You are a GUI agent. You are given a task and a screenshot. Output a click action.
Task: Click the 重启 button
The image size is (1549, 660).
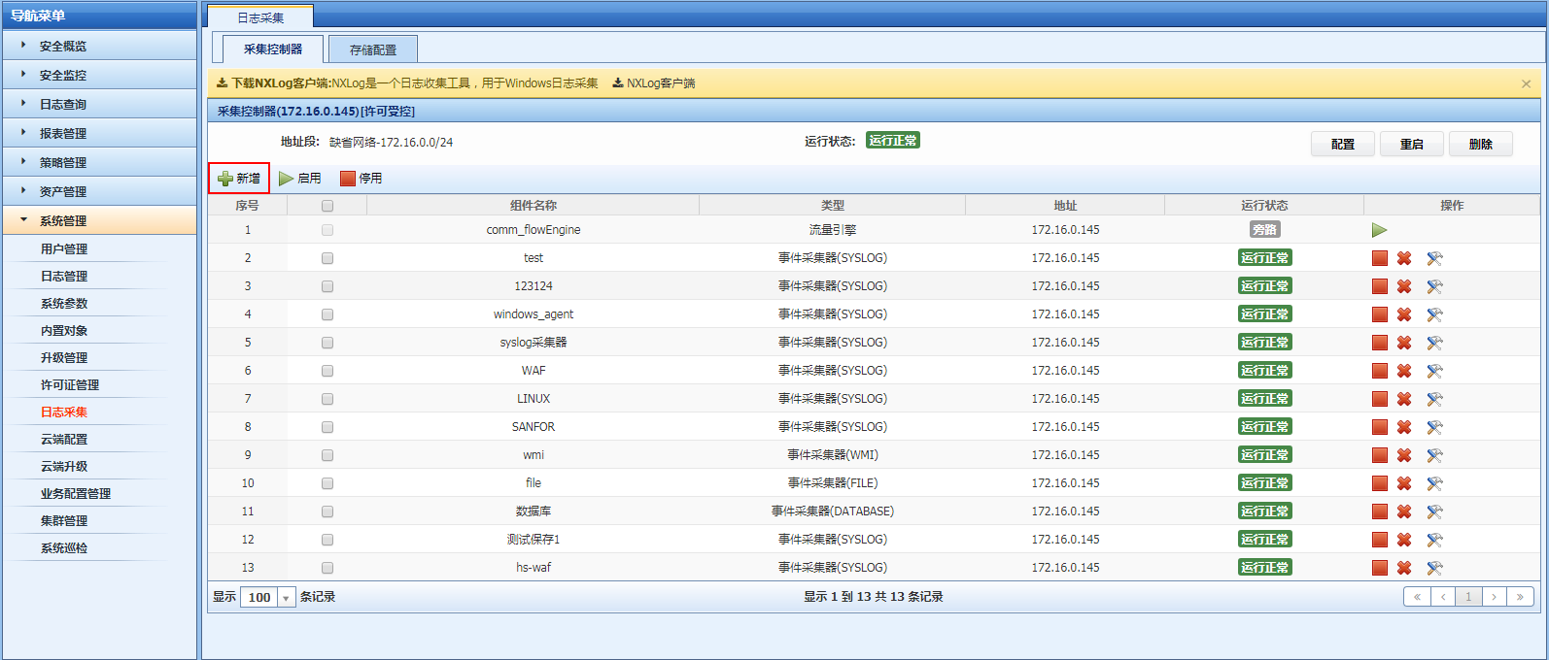pyautogui.click(x=1411, y=144)
